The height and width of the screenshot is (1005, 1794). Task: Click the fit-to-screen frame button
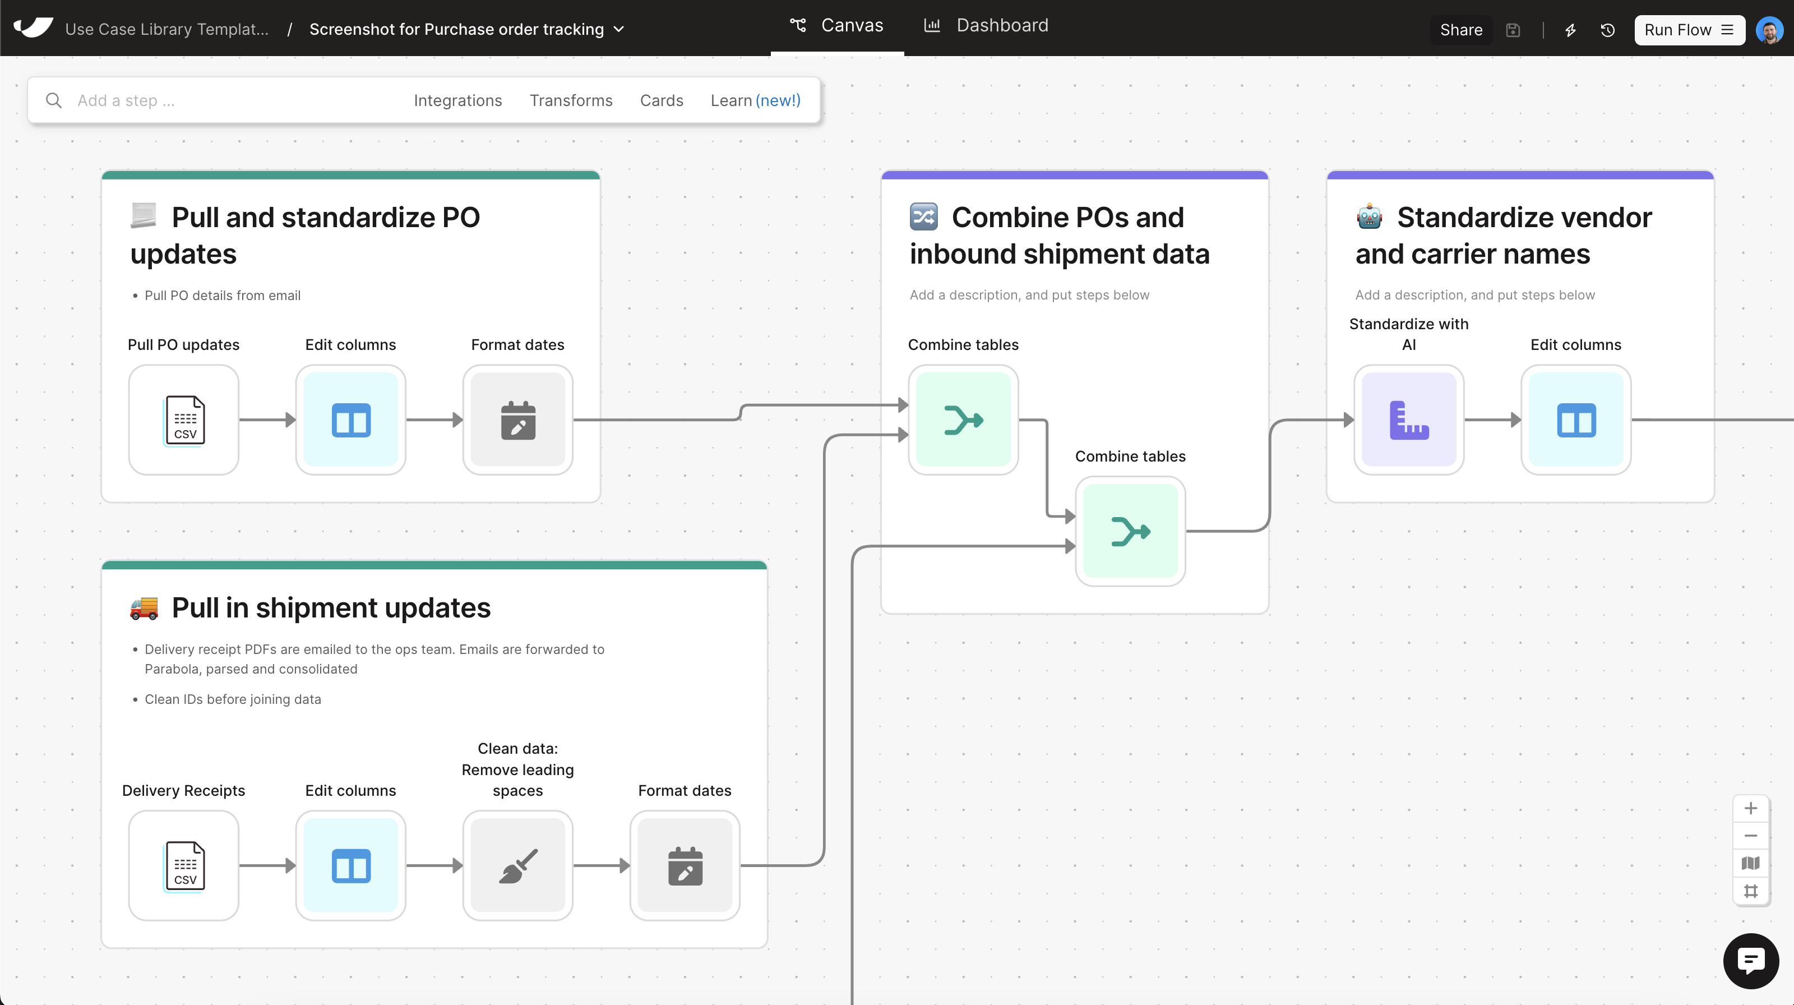pos(1750,891)
